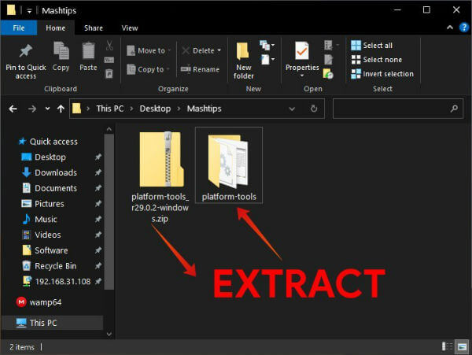The image size is (472, 355).
Task: Switch to the Share tab
Action: click(94, 28)
